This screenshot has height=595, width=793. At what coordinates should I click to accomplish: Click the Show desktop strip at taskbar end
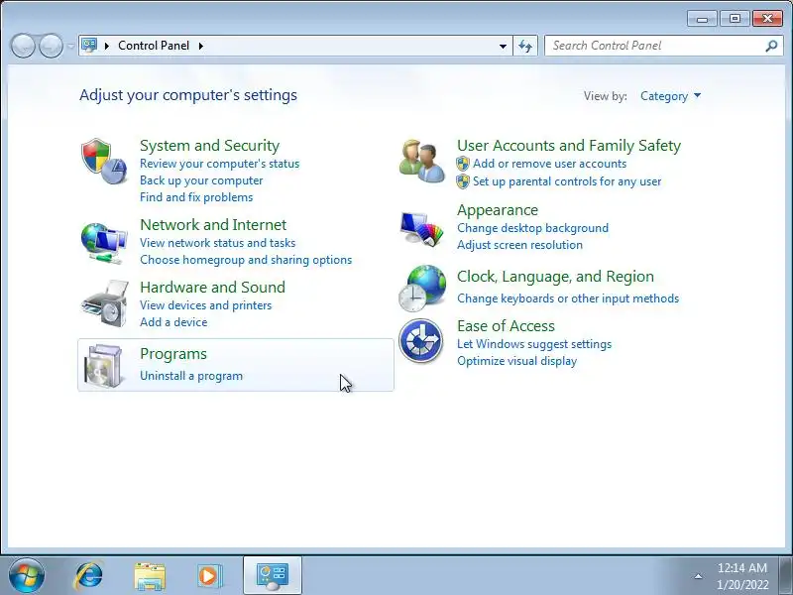[x=786, y=575]
